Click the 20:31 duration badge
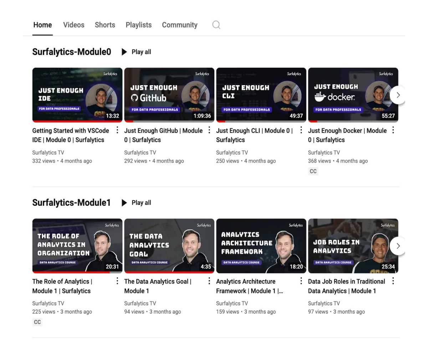This screenshot has height=350, width=428. click(112, 267)
